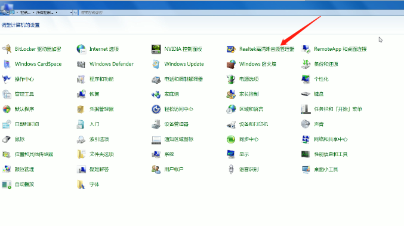This screenshot has height=226, width=404.
Task: Open the 凭据管理器 safe icon
Action: (81, 109)
